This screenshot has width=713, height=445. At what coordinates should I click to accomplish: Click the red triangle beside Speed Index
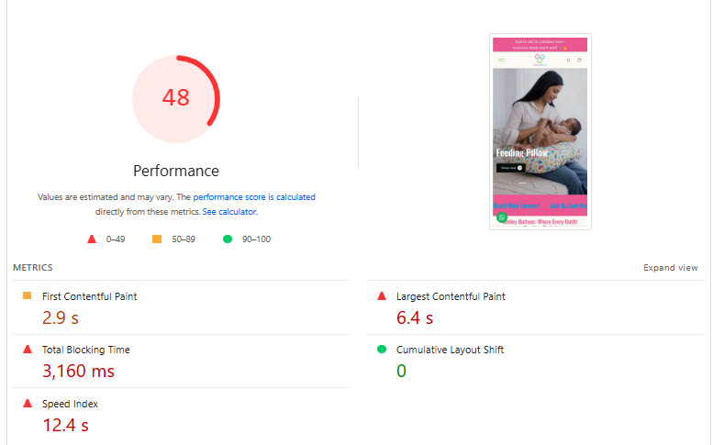pos(28,404)
